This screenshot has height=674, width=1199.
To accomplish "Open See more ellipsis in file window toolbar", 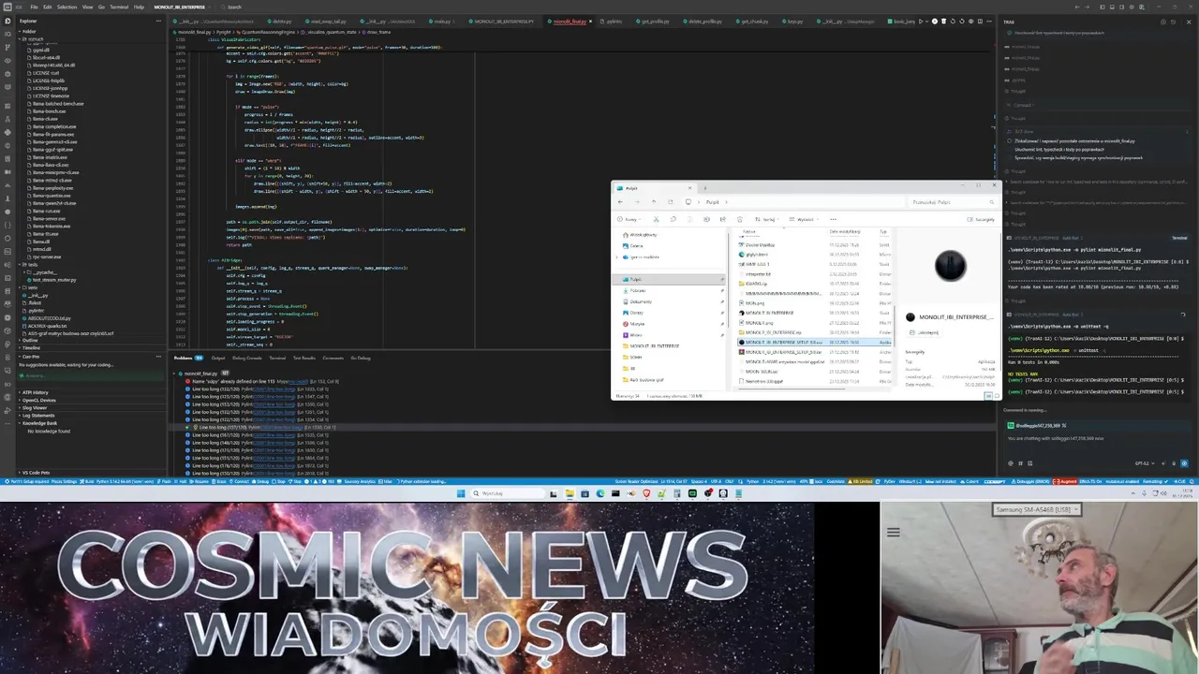I will click(833, 219).
